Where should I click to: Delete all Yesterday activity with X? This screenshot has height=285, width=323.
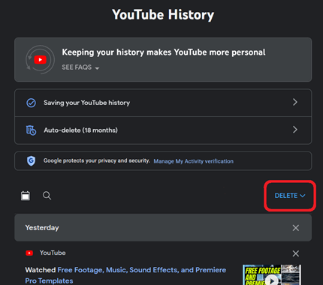coord(296,228)
